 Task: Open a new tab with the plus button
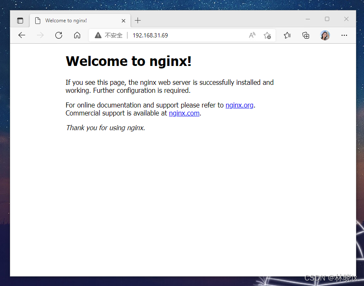[138, 21]
